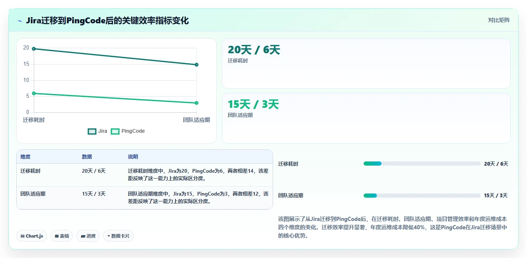The height and width of the screenshot is (258, 527).
Task: Click the description starting 迁移耗时维度中
Action: point(198,175)
